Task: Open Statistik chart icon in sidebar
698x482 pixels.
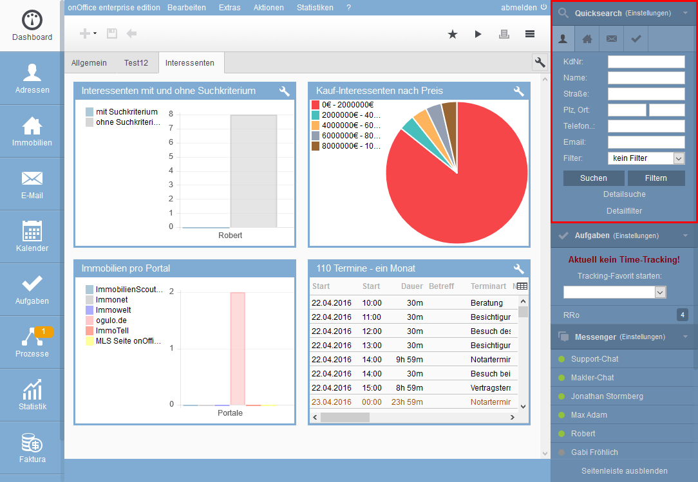Action: tap(32, 395)
